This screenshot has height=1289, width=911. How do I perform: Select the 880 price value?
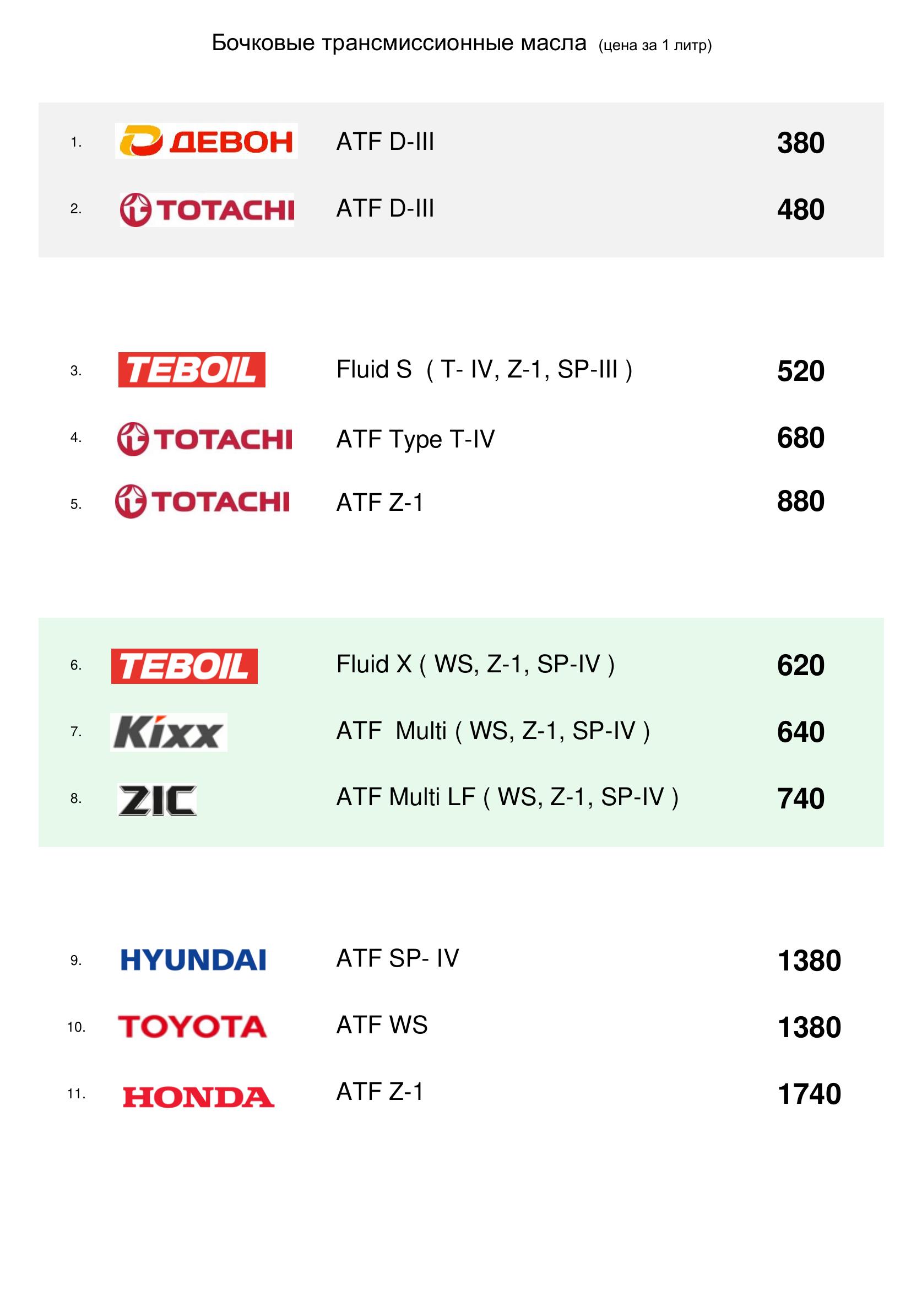click(x=800, y=501)
